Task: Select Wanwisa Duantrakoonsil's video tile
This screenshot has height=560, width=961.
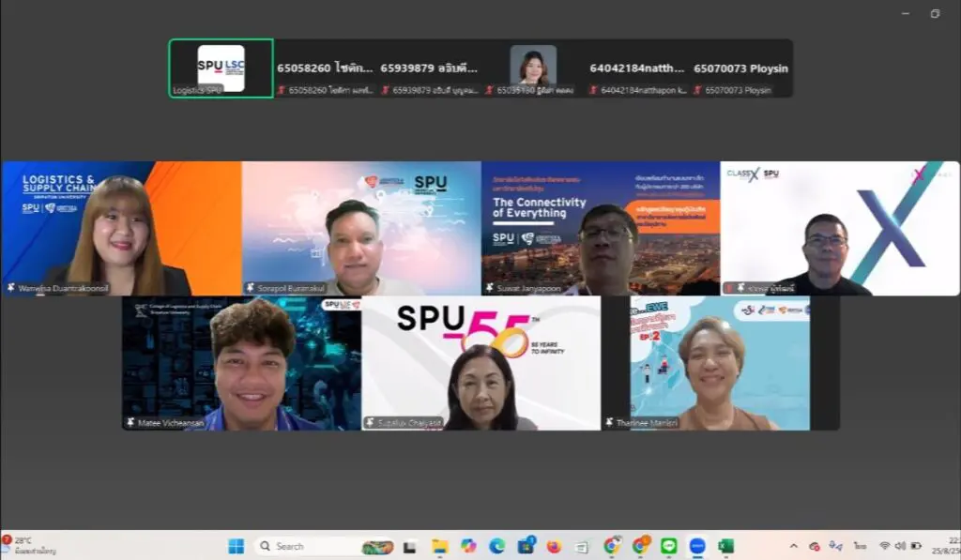Action: click(121, 228)
